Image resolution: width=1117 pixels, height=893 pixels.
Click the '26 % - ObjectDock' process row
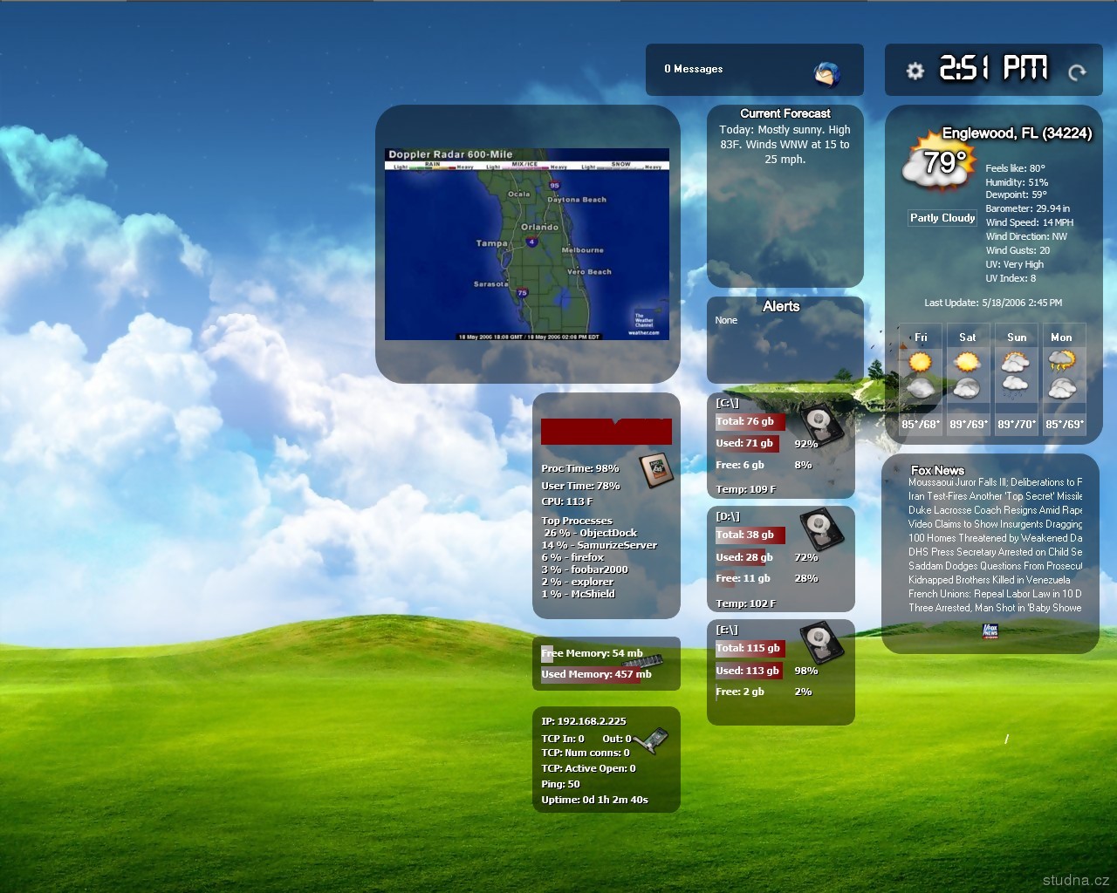pos(591,533)
